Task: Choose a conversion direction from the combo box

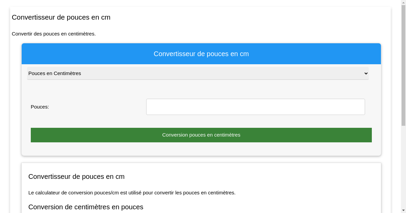Action: tap(198, 73)
